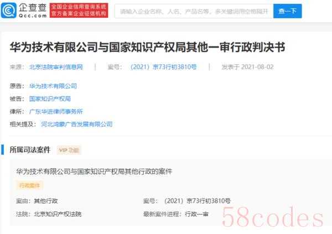Open 河北鸿擘广告发展有限公司 related company link
This screenshot has width=332, height=234.
(x=77, y=124)
